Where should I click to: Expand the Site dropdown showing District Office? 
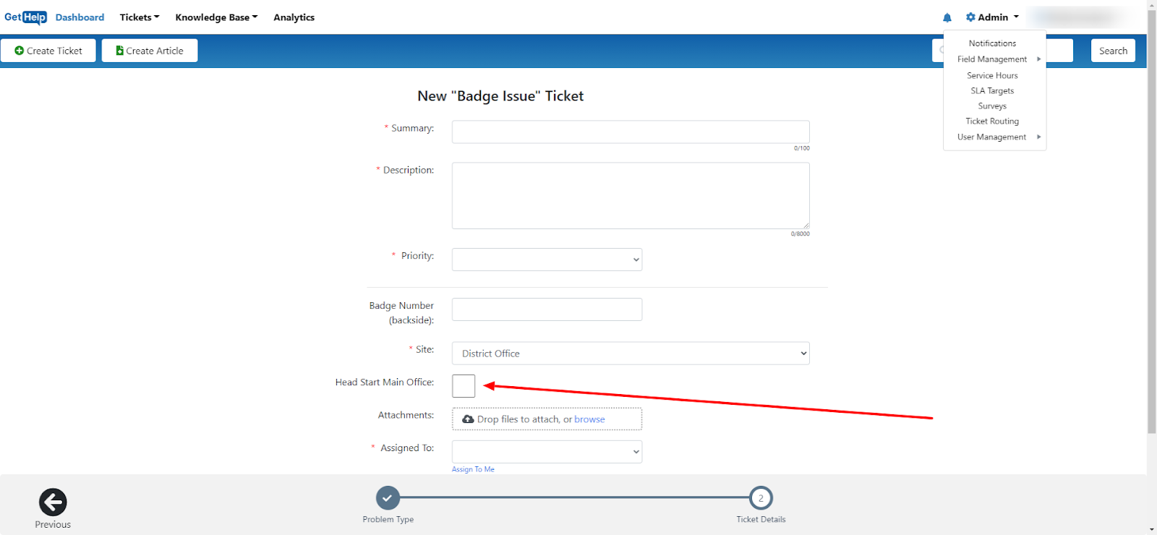631,354
